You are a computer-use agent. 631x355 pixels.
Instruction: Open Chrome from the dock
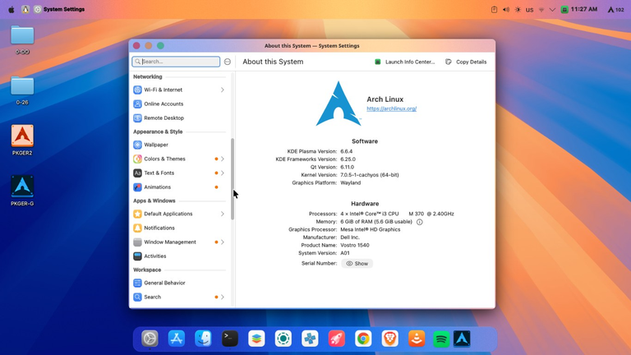click(363, 339)
